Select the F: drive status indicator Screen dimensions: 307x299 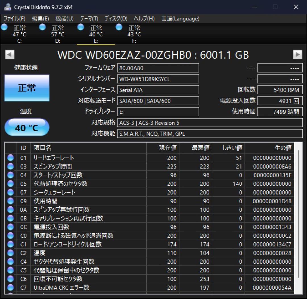click(119, 27)
